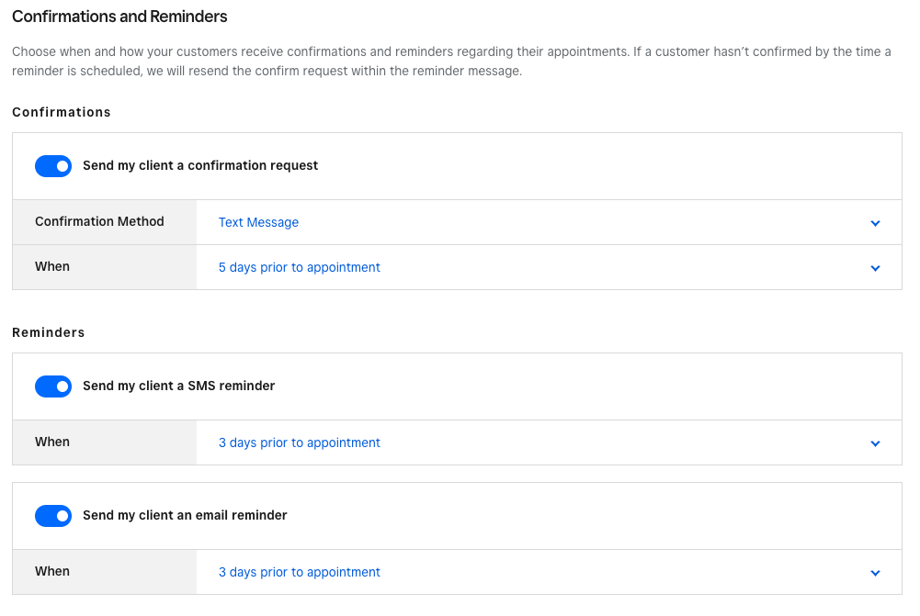Viewport: 920px width, 616px height.
Task: Open the Text Message method dropdown
Action: click(x=258, y=222)
